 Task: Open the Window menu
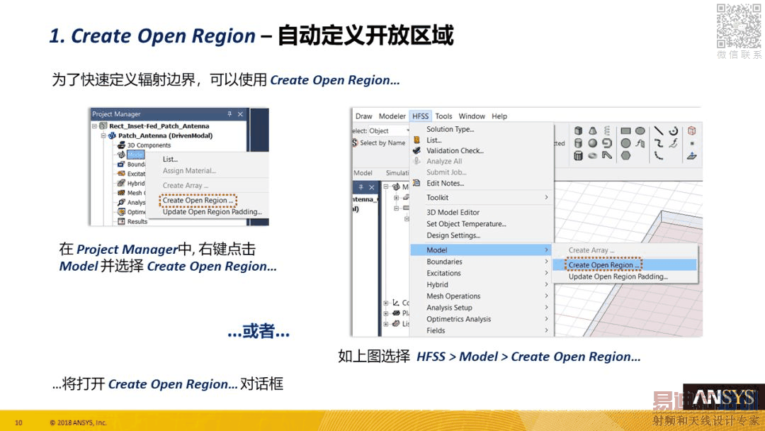coord(472,116)
